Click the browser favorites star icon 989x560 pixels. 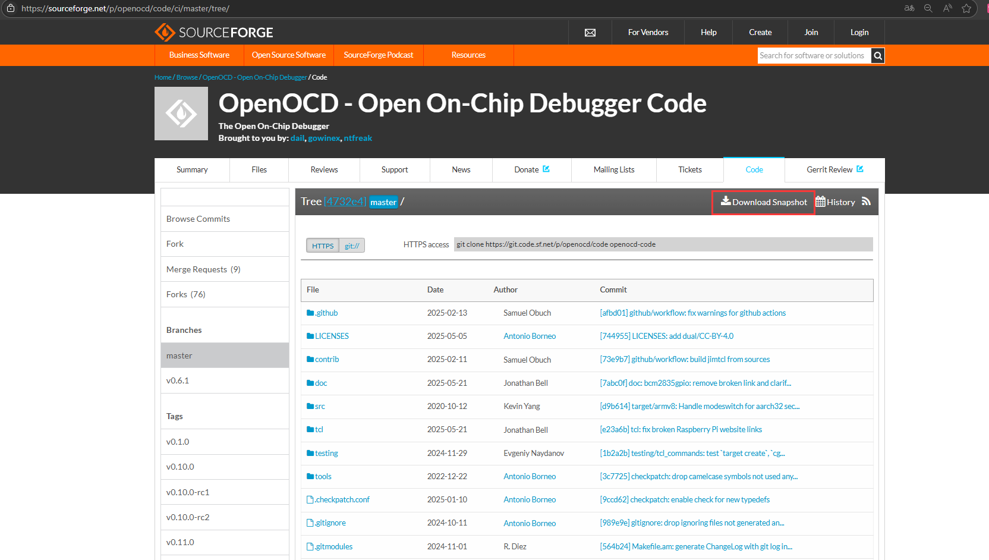tap(966, 8)
